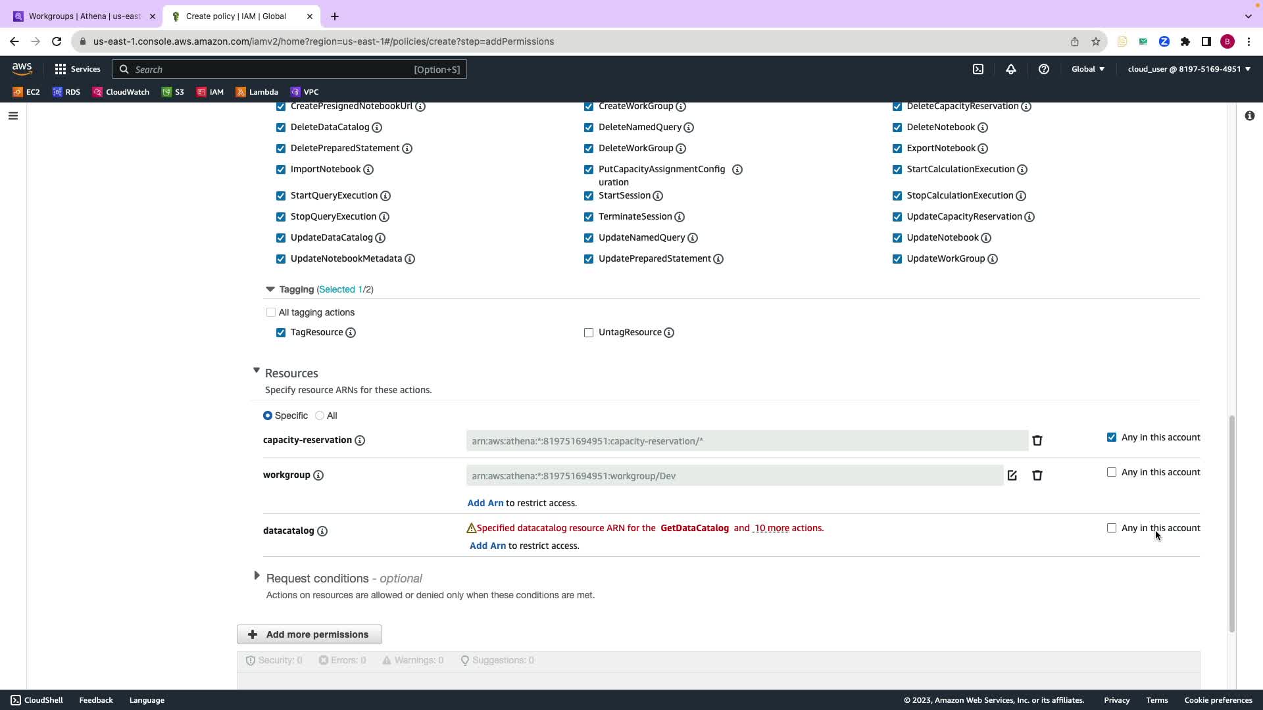Switch to the Athena Workgroups tab
Image resolution: width=1263 pixels, height=710 pixels.
(x=84, y=16)
